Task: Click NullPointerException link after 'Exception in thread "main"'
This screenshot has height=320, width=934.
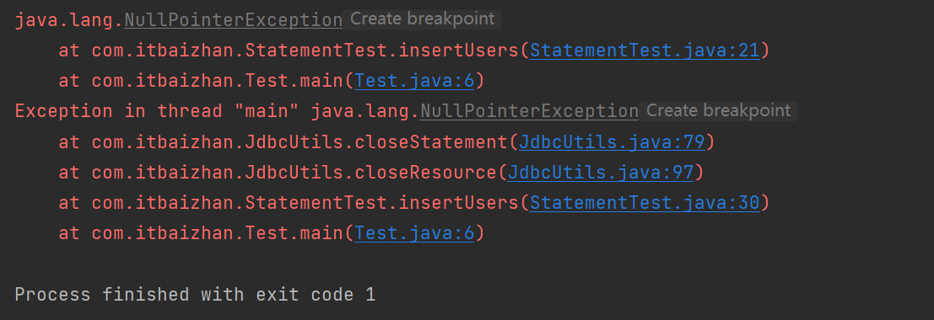Action: point(529,111)
